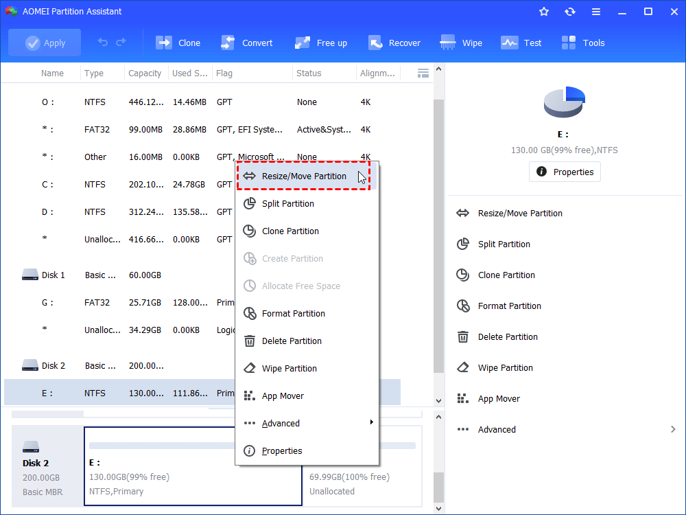Click the Apply checkmark icon

[33, 43]
